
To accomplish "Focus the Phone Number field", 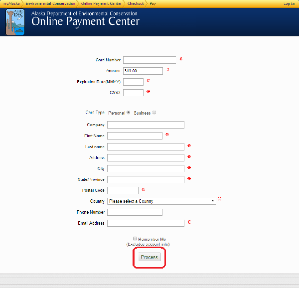I will pos(135,212).
